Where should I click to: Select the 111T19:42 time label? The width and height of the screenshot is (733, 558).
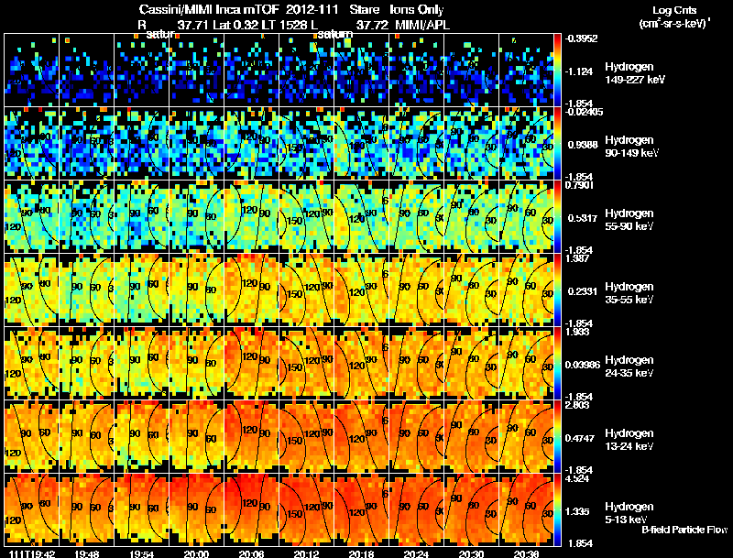click(x=32, y=553)
